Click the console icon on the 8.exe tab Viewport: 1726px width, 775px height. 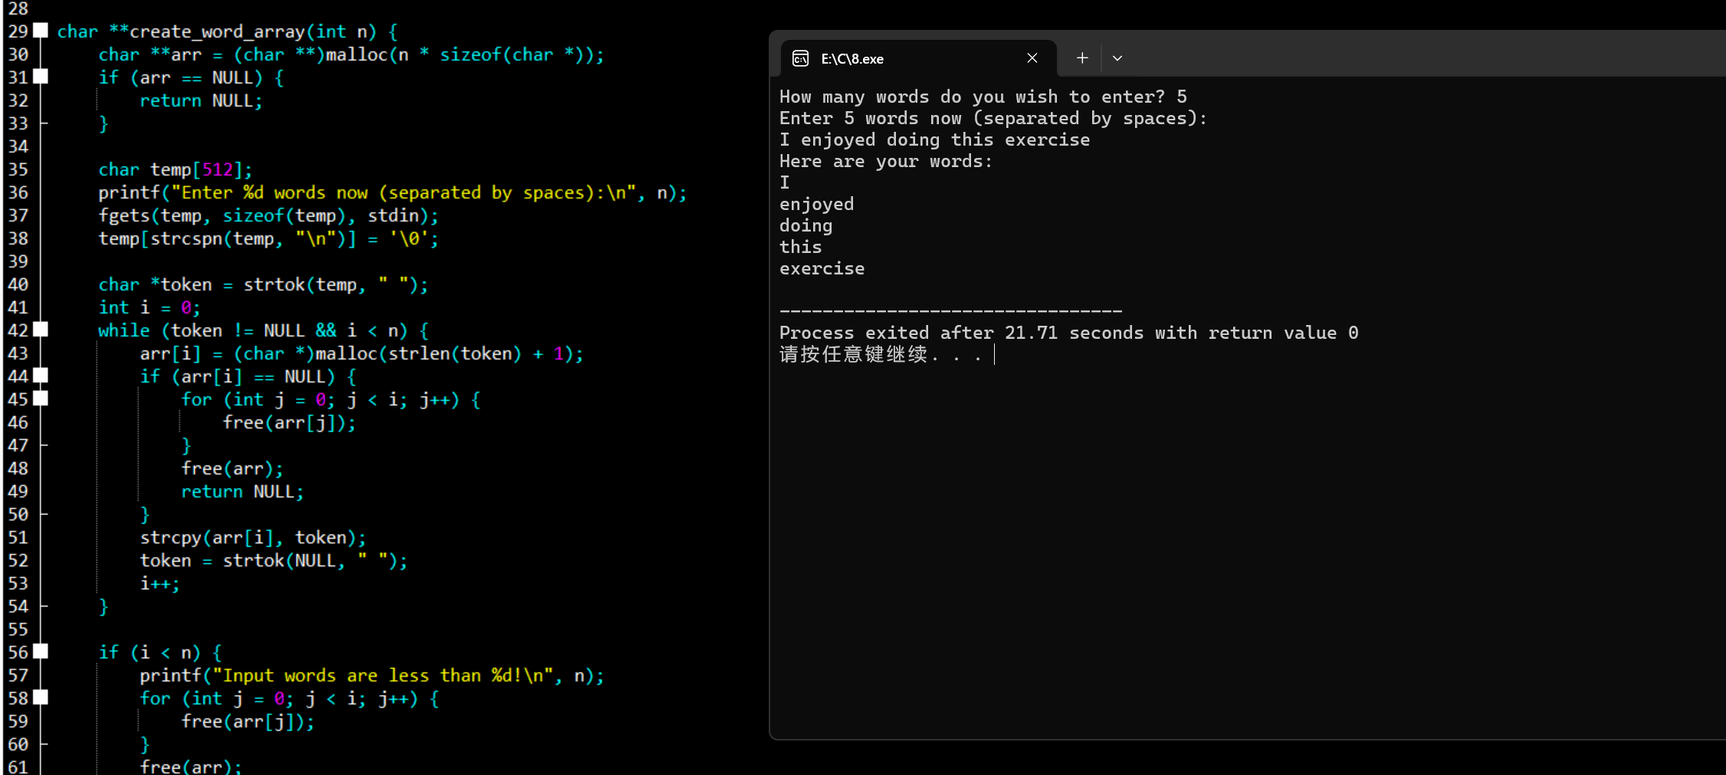click(x=800, y=58)
